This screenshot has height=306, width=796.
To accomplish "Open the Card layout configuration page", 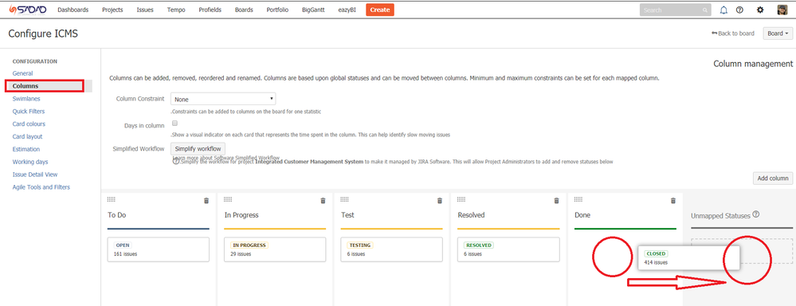I will [x=27, y=137].
